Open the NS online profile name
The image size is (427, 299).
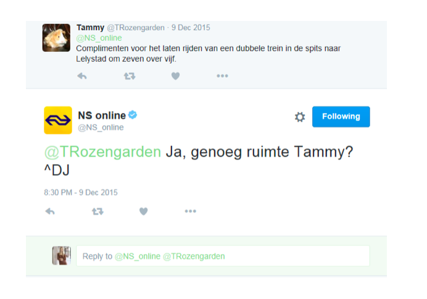pyautogui.click(x=101, y=115)
